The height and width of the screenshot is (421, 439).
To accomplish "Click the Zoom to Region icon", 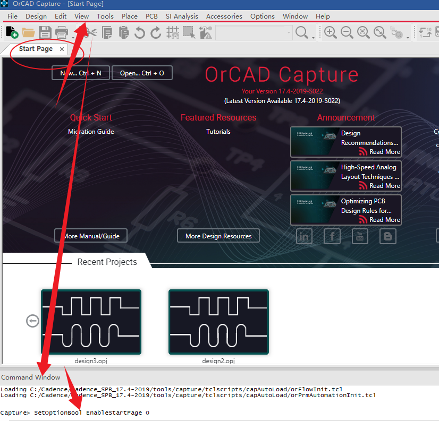I will 364,32.
